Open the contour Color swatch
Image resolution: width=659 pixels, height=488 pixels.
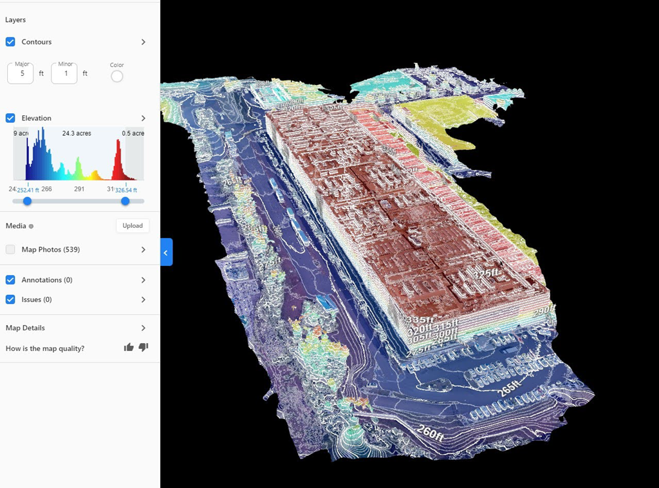coord(116,76)
